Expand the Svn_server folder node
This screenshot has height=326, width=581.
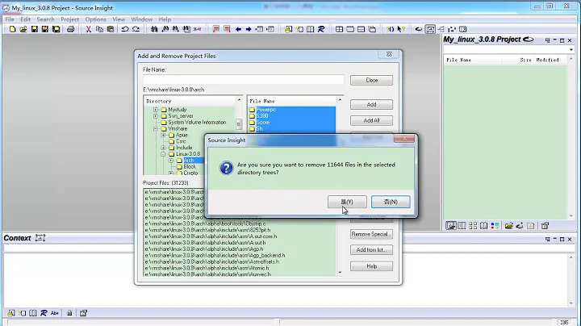pyautogui.click(x=156, y=116)
